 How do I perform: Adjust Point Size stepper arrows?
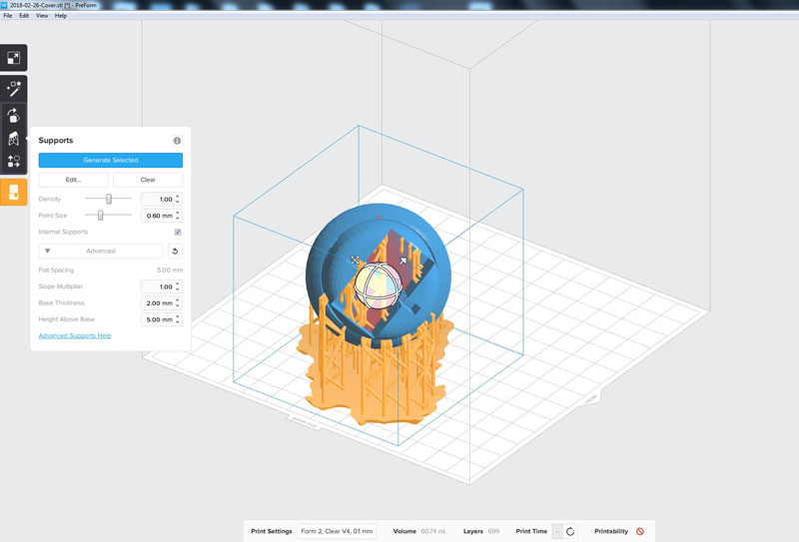tap(178, 216)
